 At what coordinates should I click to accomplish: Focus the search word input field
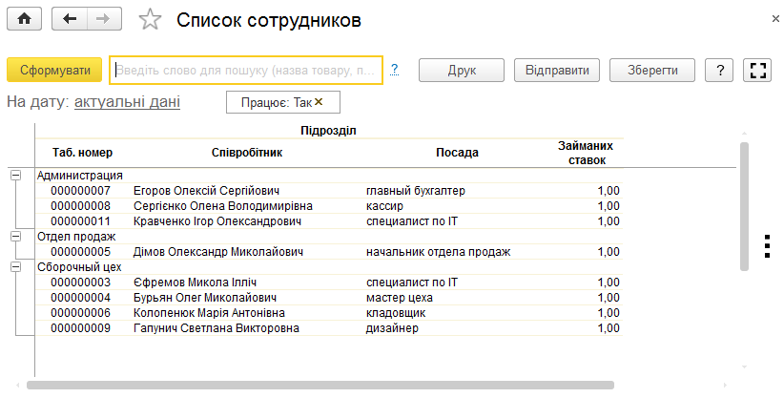point(246,70)
